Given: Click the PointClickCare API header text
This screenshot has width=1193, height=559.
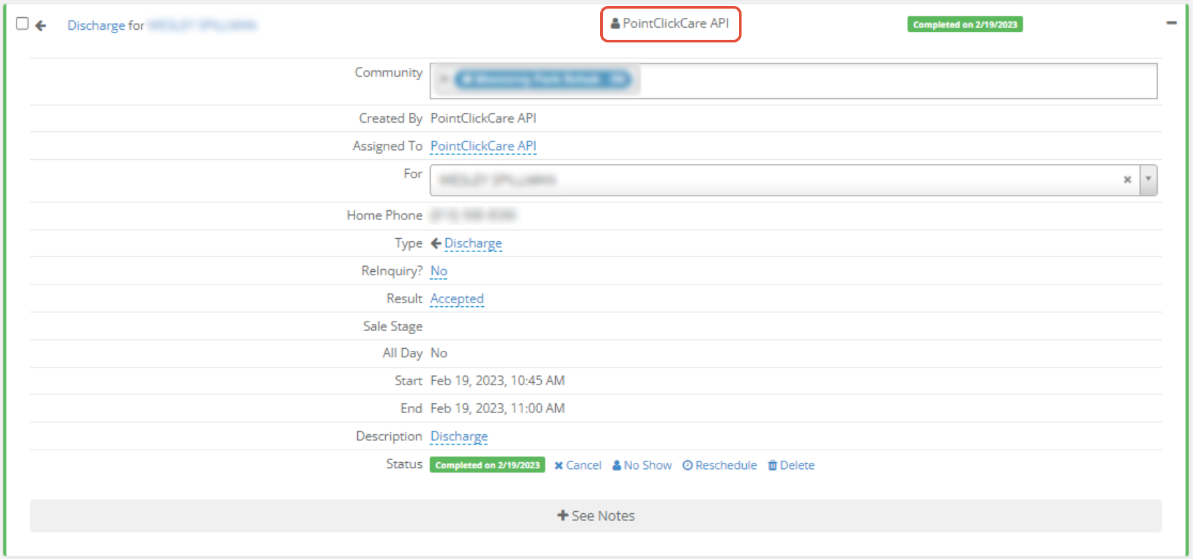Looking at the screenshot, I should click(x=676, y=23).
